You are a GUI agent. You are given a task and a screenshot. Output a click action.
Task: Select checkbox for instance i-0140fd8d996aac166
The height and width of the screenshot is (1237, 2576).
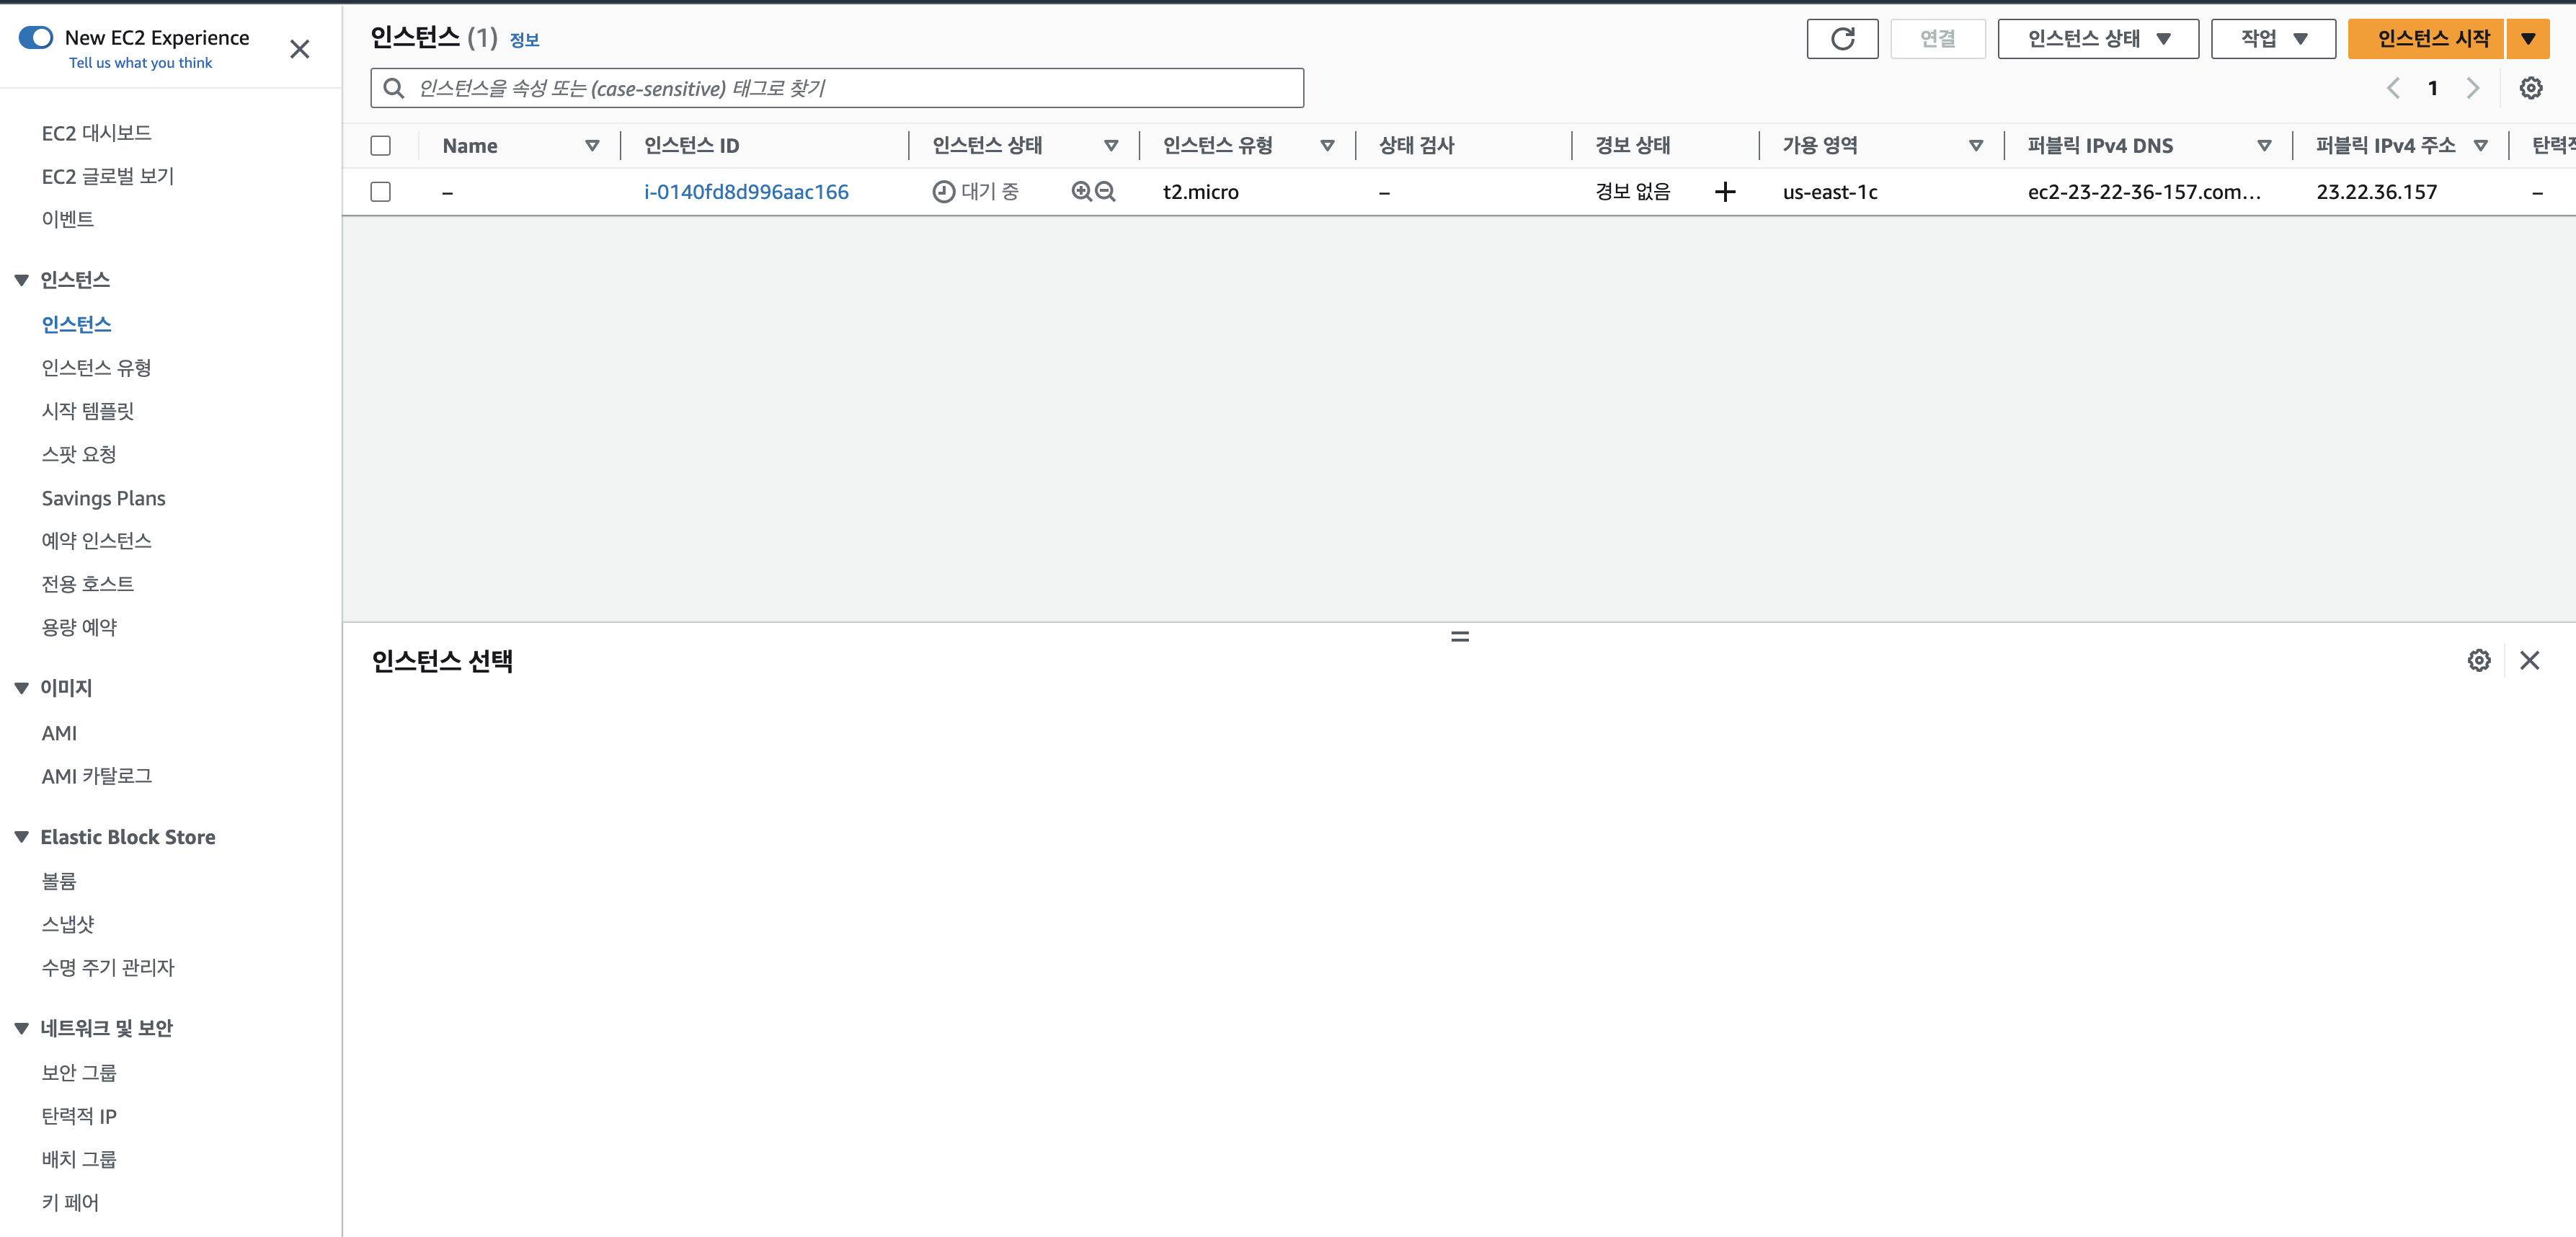(381, 192)
